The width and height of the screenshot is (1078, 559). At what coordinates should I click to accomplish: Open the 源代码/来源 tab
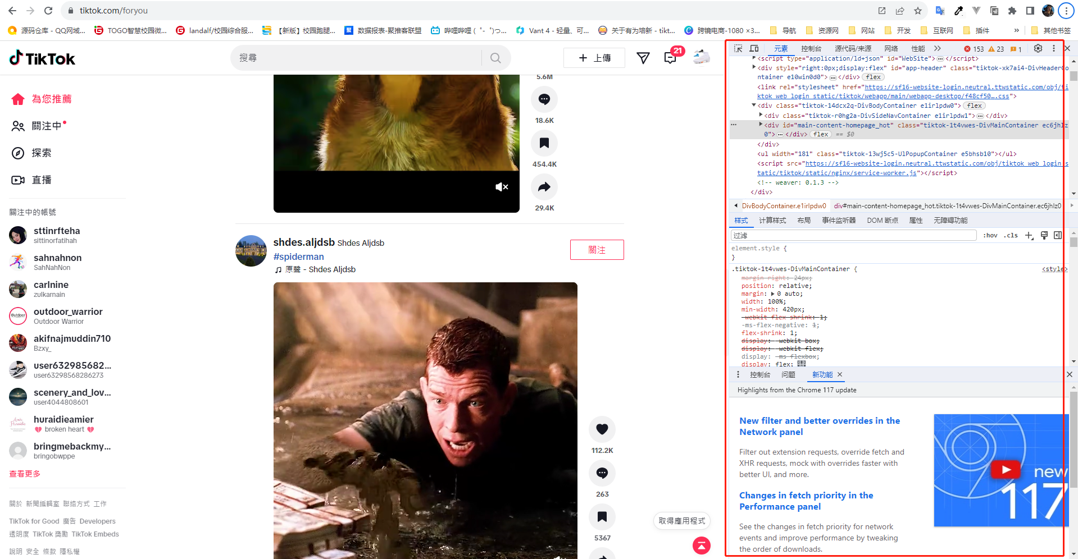pyautogui.click(x=853, y=49)
